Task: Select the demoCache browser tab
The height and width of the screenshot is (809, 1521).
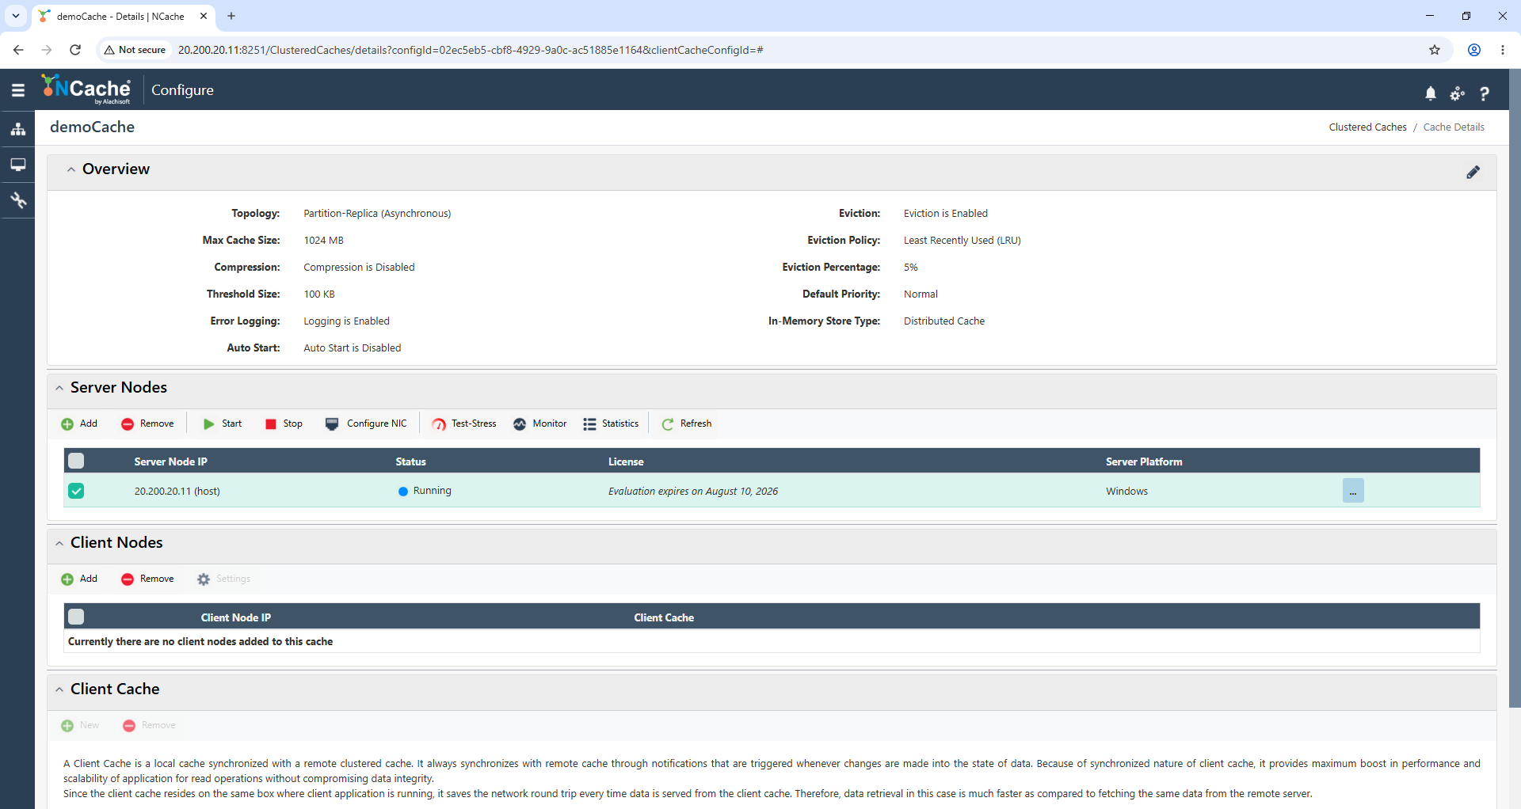Action: click(120, 16)
